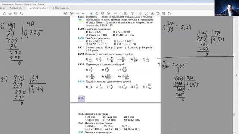
Task: Click the undo icon in toolbar
Action: (x=158, y=13)
